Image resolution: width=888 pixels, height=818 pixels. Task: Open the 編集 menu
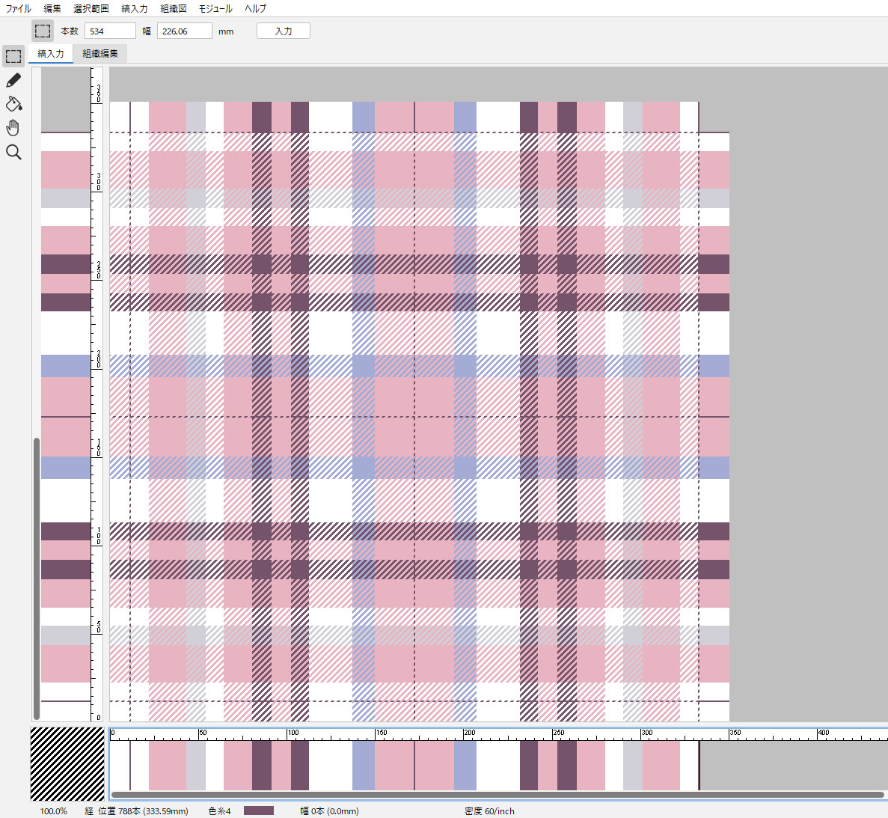(x=52, y=9)
